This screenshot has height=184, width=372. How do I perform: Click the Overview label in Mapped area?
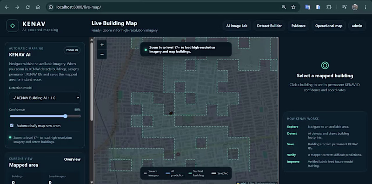click(73, 159)
